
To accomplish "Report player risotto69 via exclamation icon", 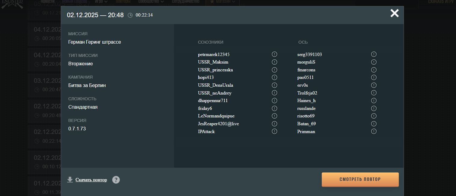I will (374, 116).
